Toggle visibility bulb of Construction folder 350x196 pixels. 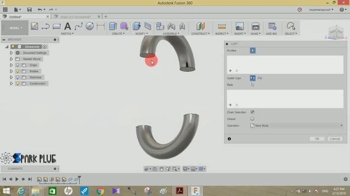coord(17,83)
